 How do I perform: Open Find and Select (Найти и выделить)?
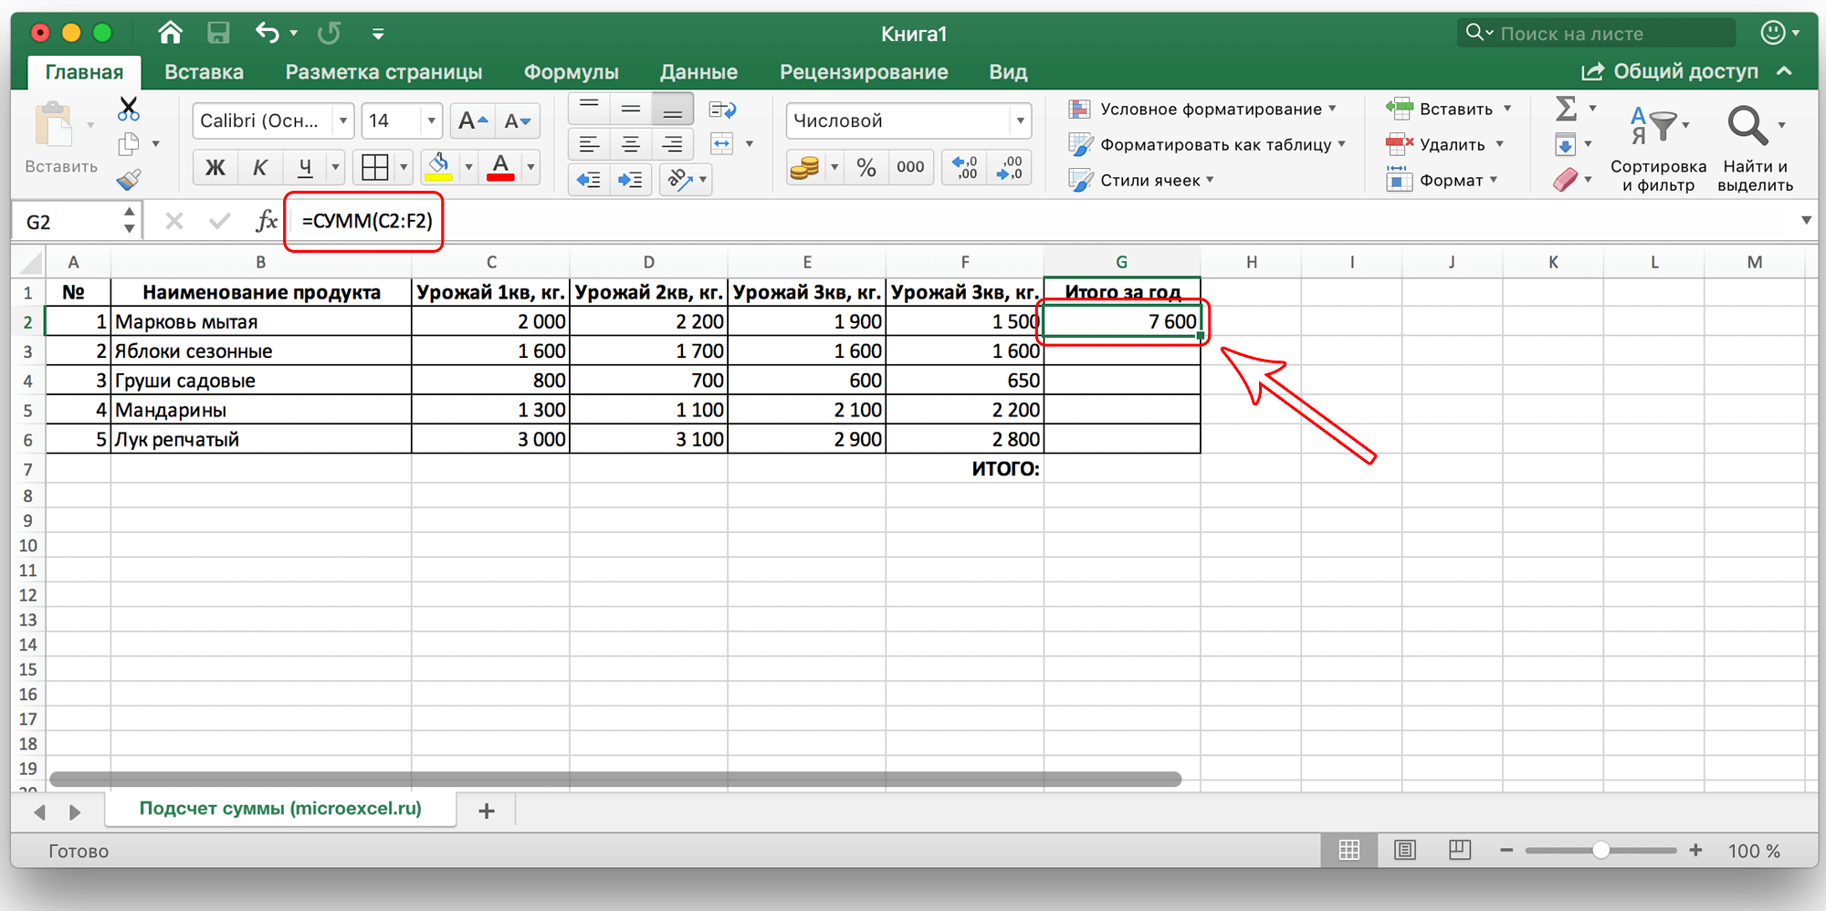(x=1755, y=148)
